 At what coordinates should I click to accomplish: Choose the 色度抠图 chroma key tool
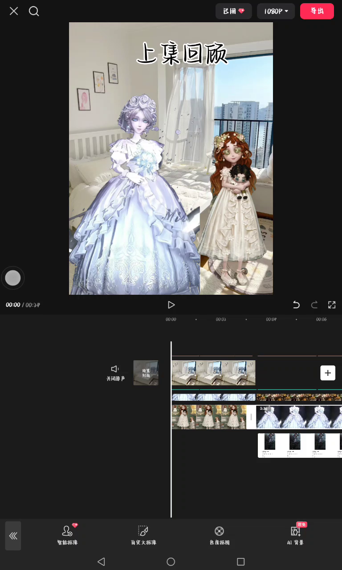pyautogui.click(x=219, y=535)
